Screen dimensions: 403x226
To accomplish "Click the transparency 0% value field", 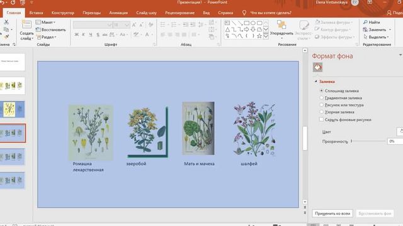I will coord(395,141).
